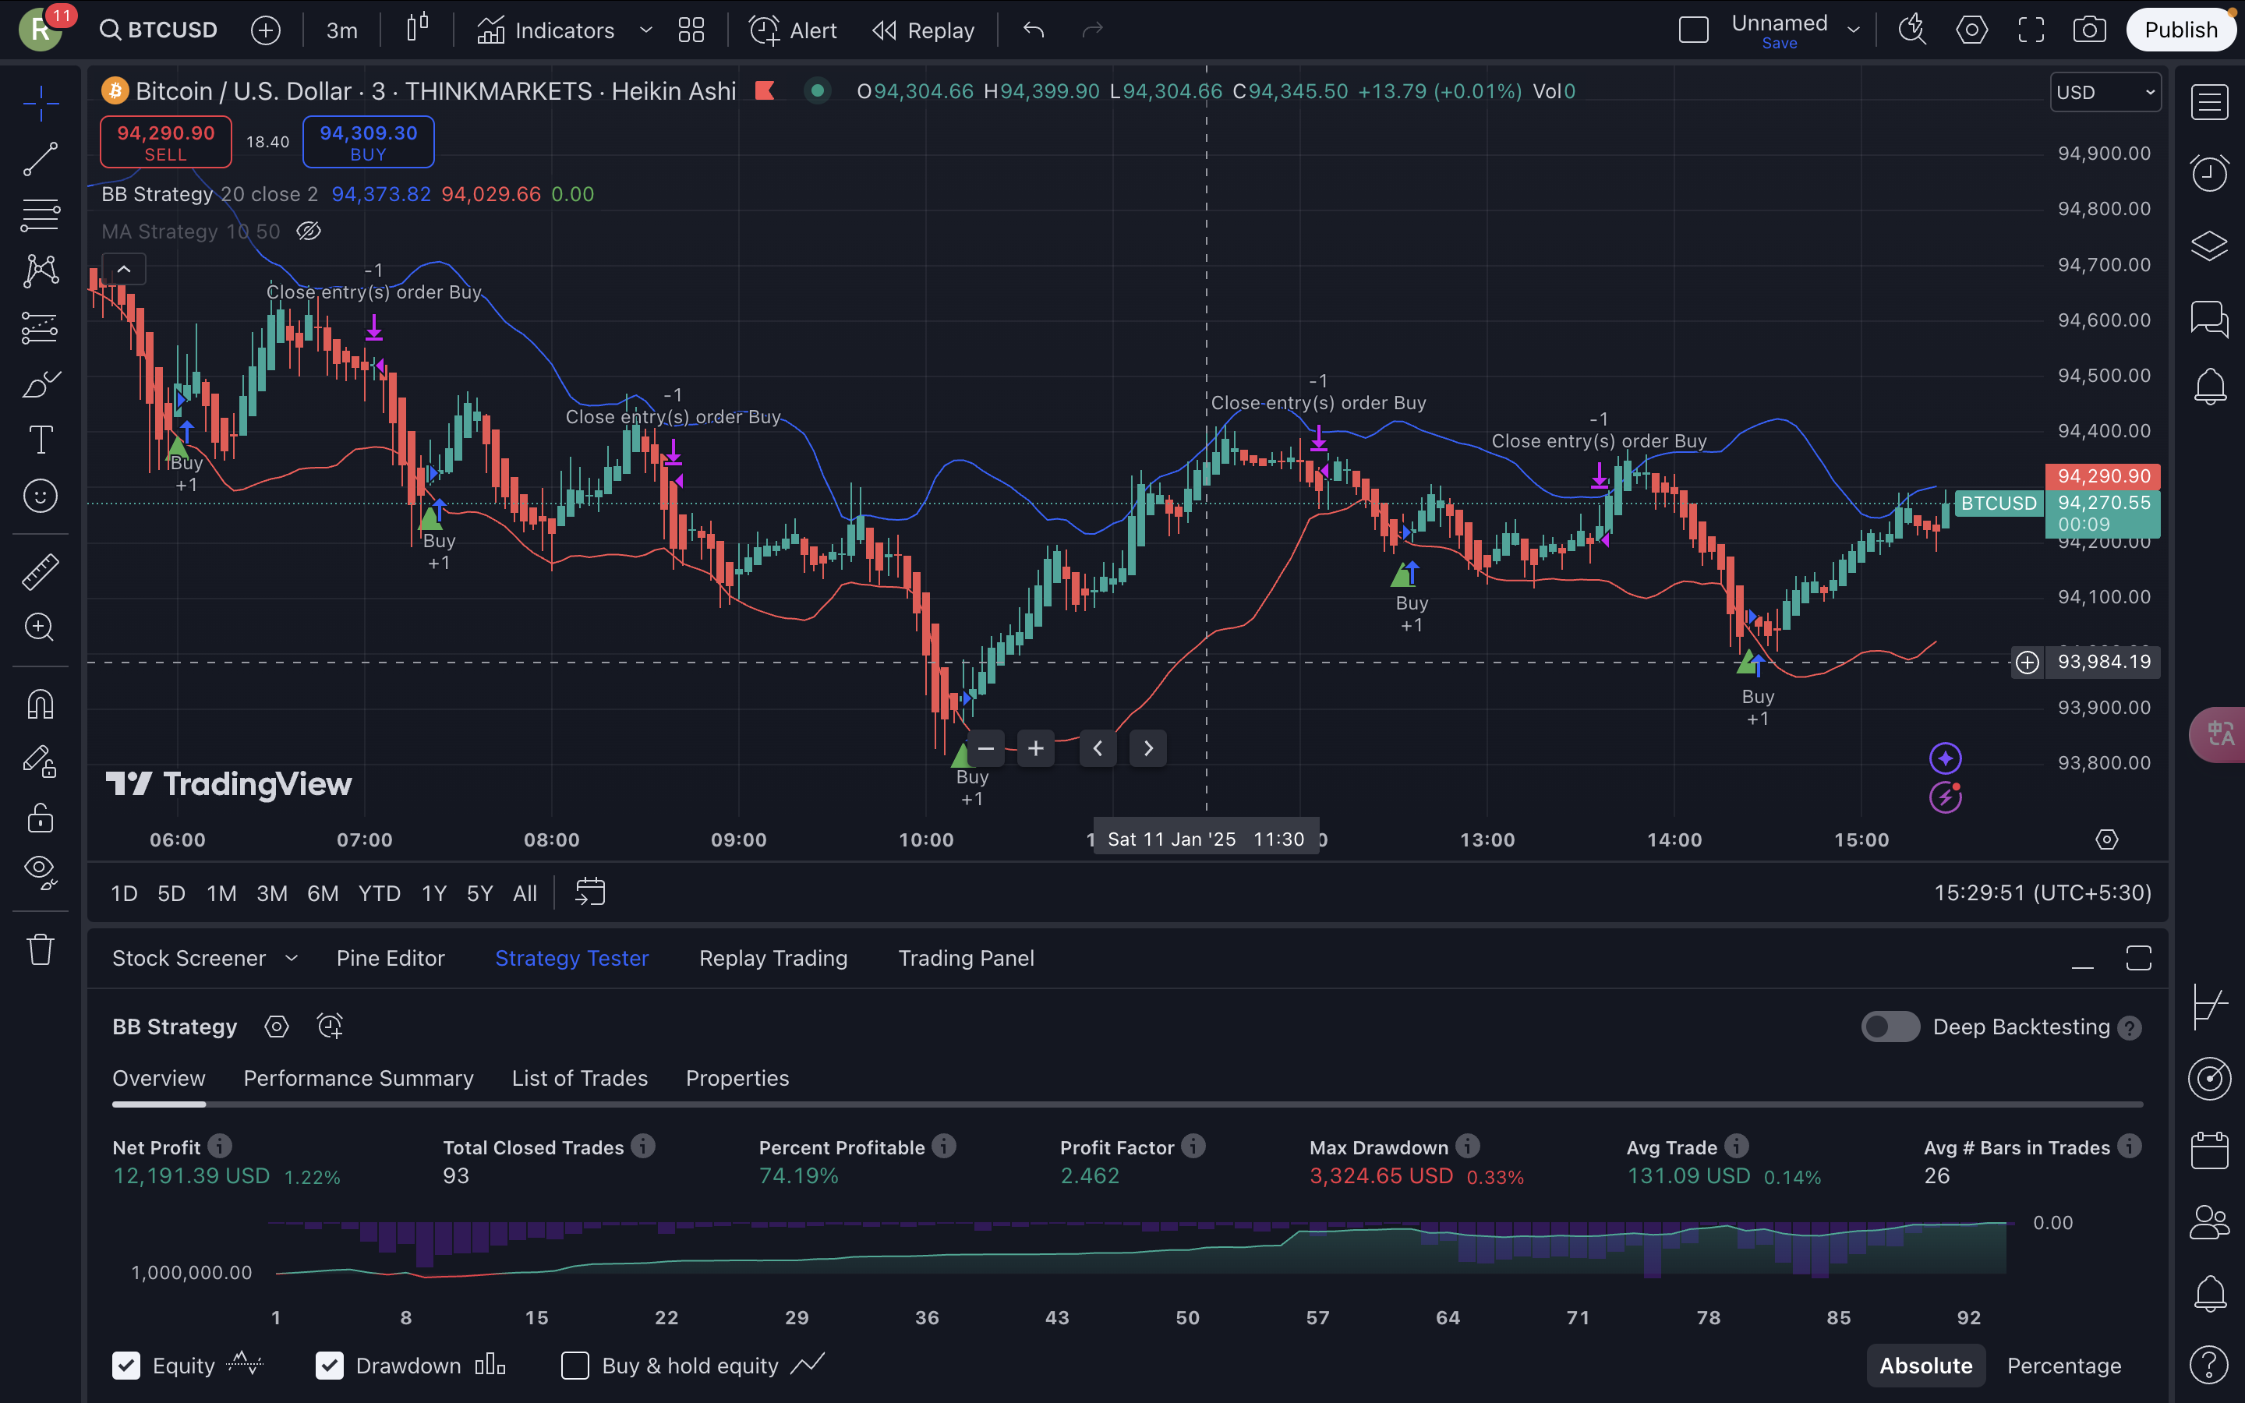
Task: Toggle magnet mode for drawings
Action: coord(41,705)
